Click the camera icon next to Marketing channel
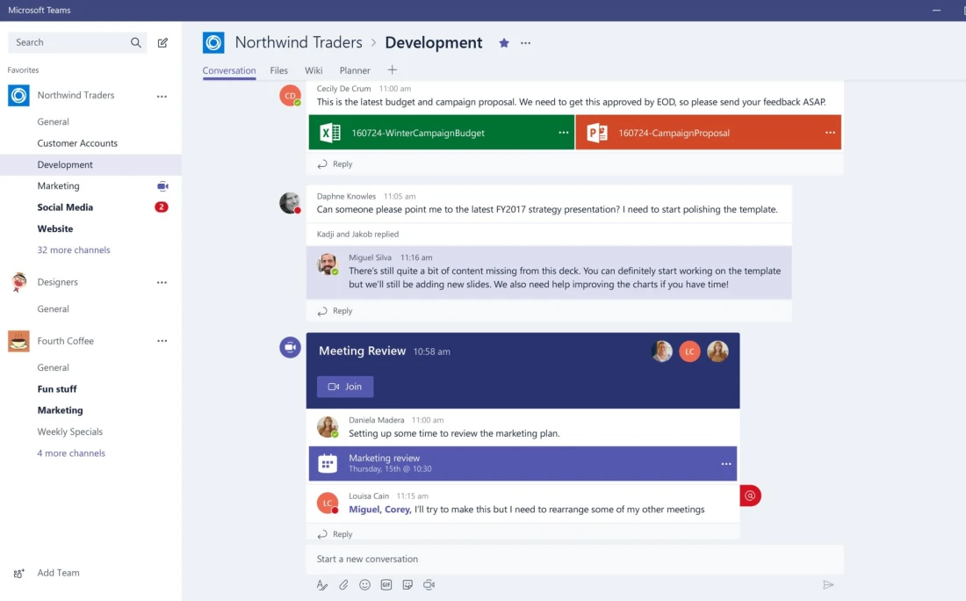966x601 pixels. pyautogui.click(x=162, y=185)
